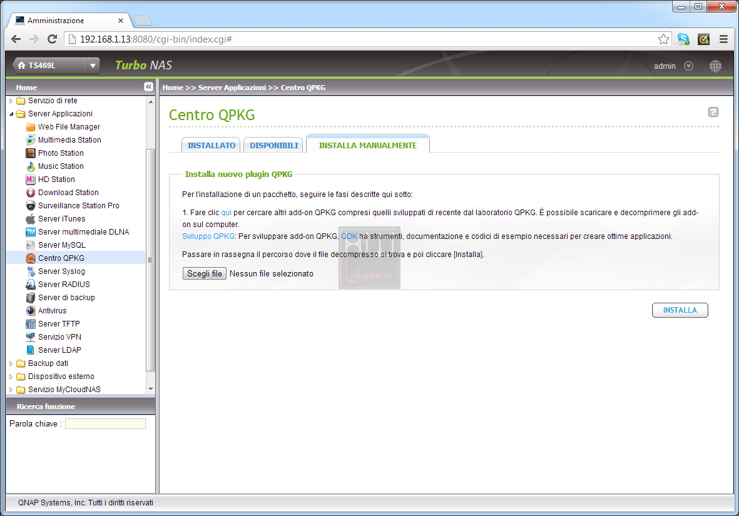
Task: Open the TS469L dropdown arrow
Action: tap(93, 66)
